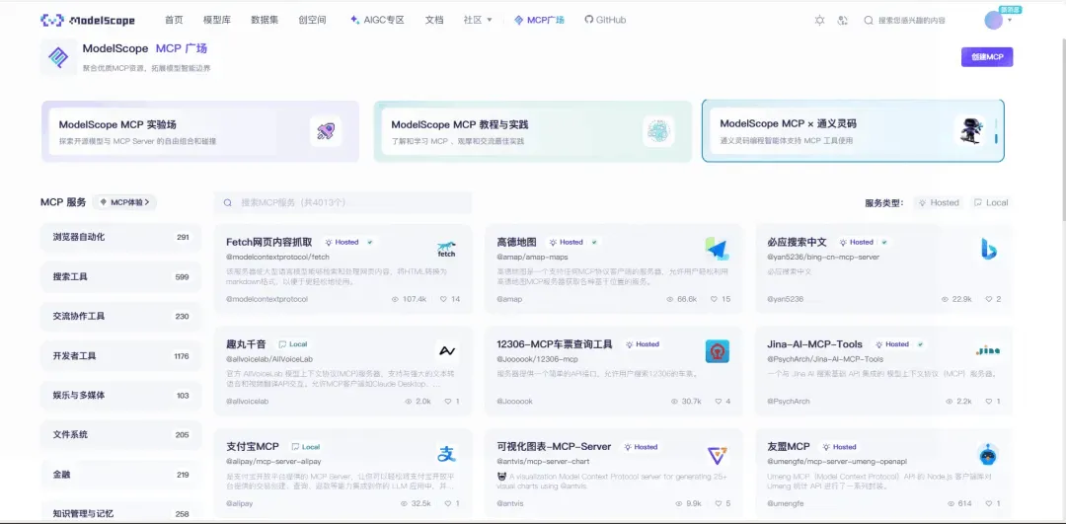The image size is (1066, 524).
Task: Select 金融 category
Action: (x=121, y=475)
